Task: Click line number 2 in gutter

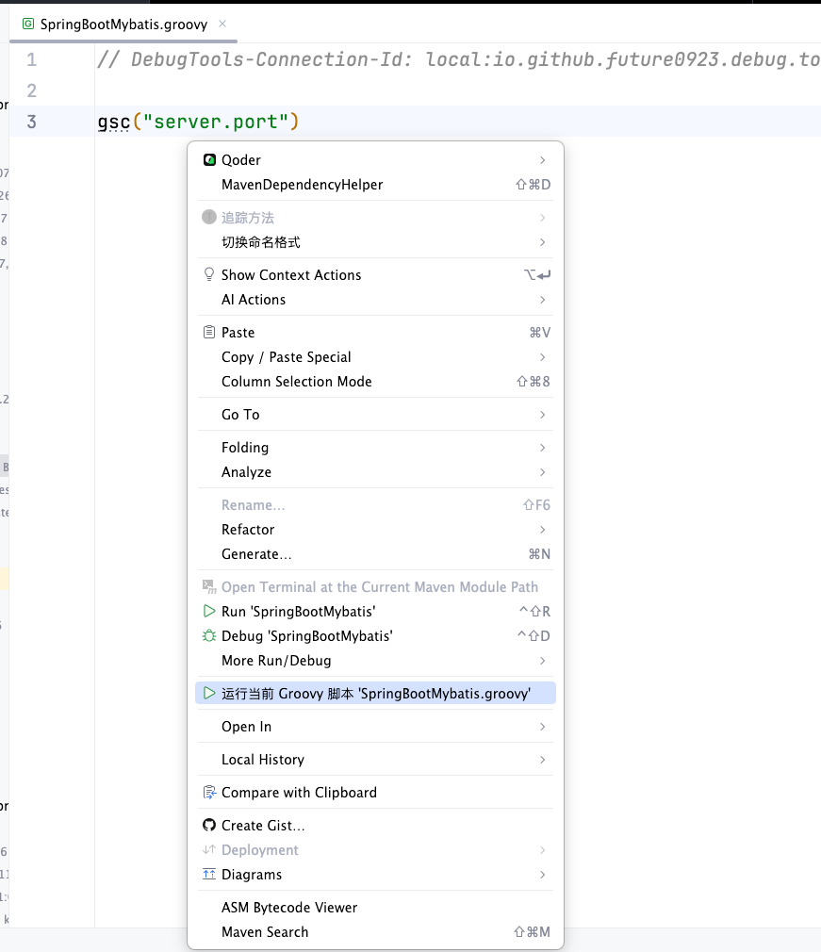Action: 32,90
